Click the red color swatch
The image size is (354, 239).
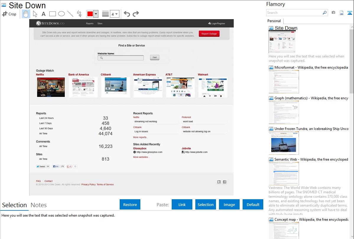pyautogui.click(x=90, y=14)
